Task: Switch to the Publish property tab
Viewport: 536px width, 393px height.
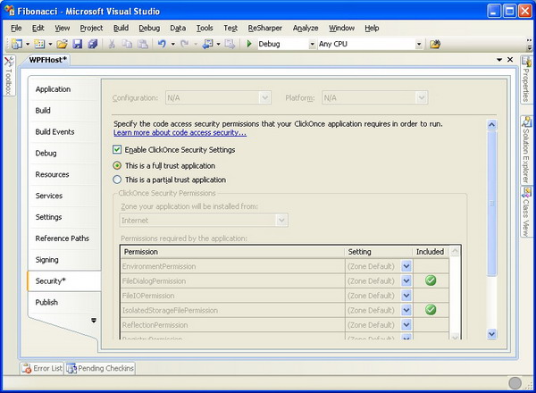Action: (x=64, y=302)
